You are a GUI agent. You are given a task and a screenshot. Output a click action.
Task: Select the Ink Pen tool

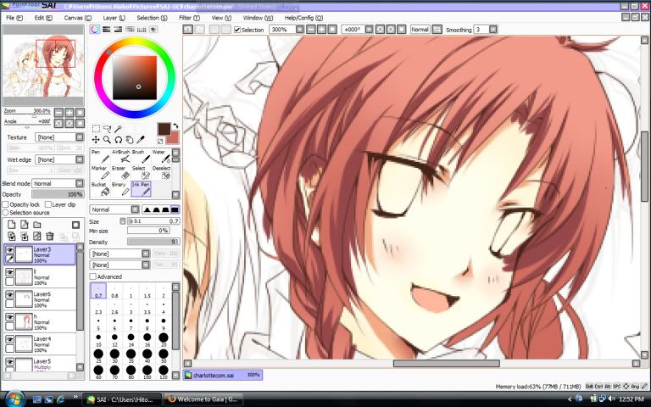click(x=142, y=189)
